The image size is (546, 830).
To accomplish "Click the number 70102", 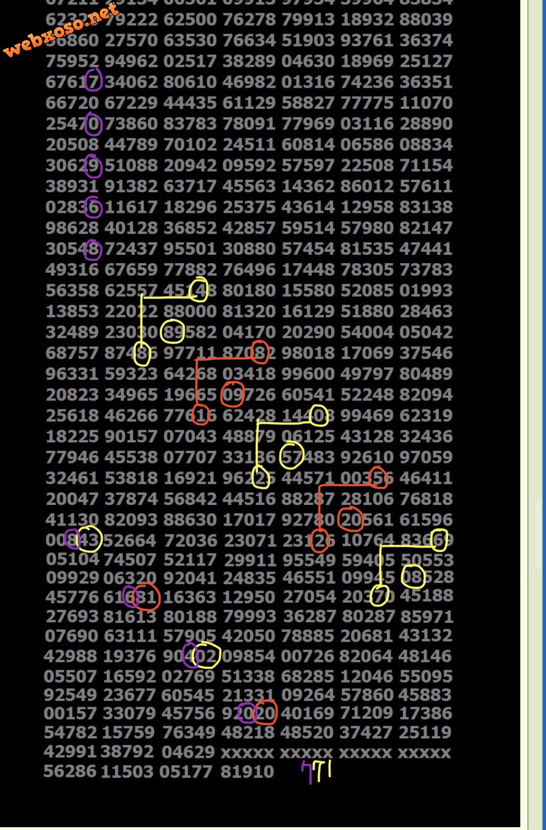I will [190, 145].
